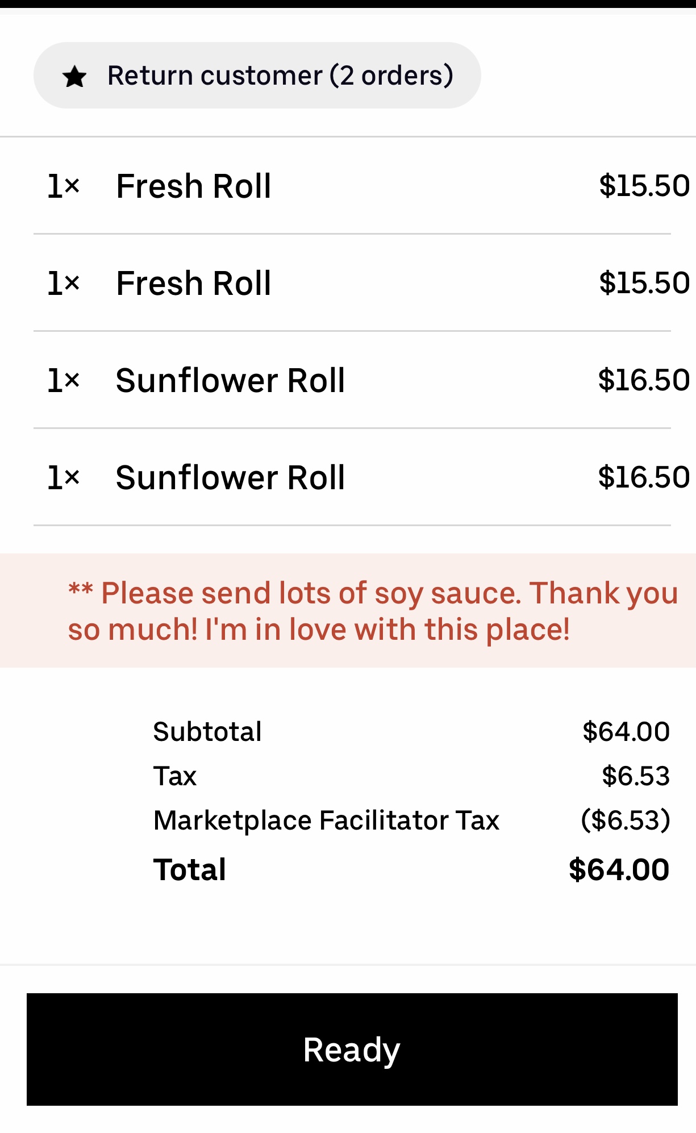Click the 1× quantity of second Fresh Roll

(63, 284)
